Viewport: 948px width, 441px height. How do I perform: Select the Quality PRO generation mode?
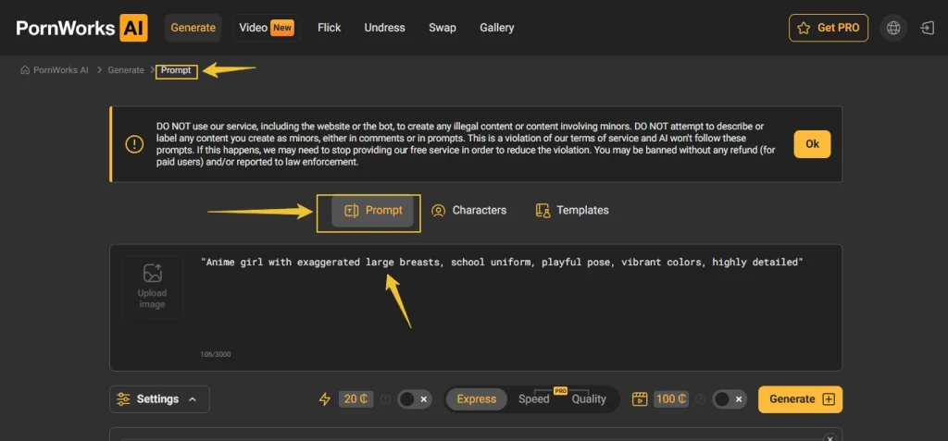click(589, 399)
